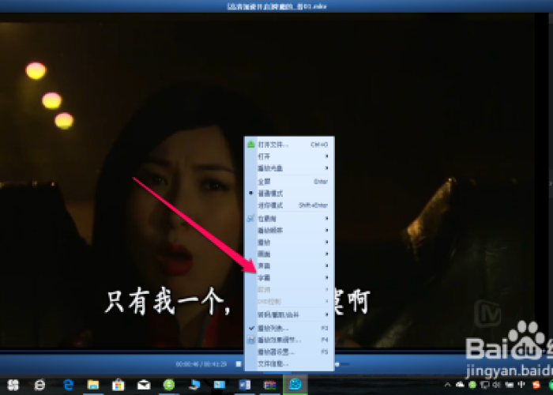The height and width of the screenshot is (395, 553).
Task: Show hidden system tray icons chevron
Action: point(448,385)
